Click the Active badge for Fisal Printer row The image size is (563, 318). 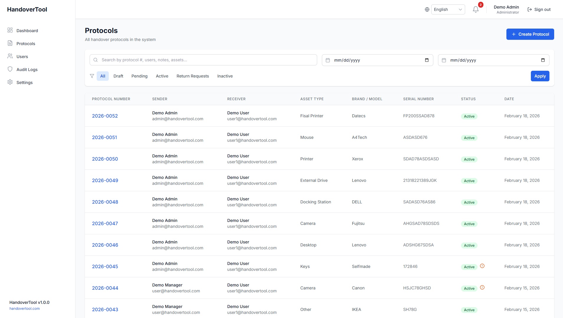coord(469,116)
